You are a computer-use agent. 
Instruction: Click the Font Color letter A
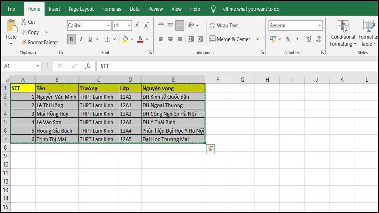click(x=140, y=39)
